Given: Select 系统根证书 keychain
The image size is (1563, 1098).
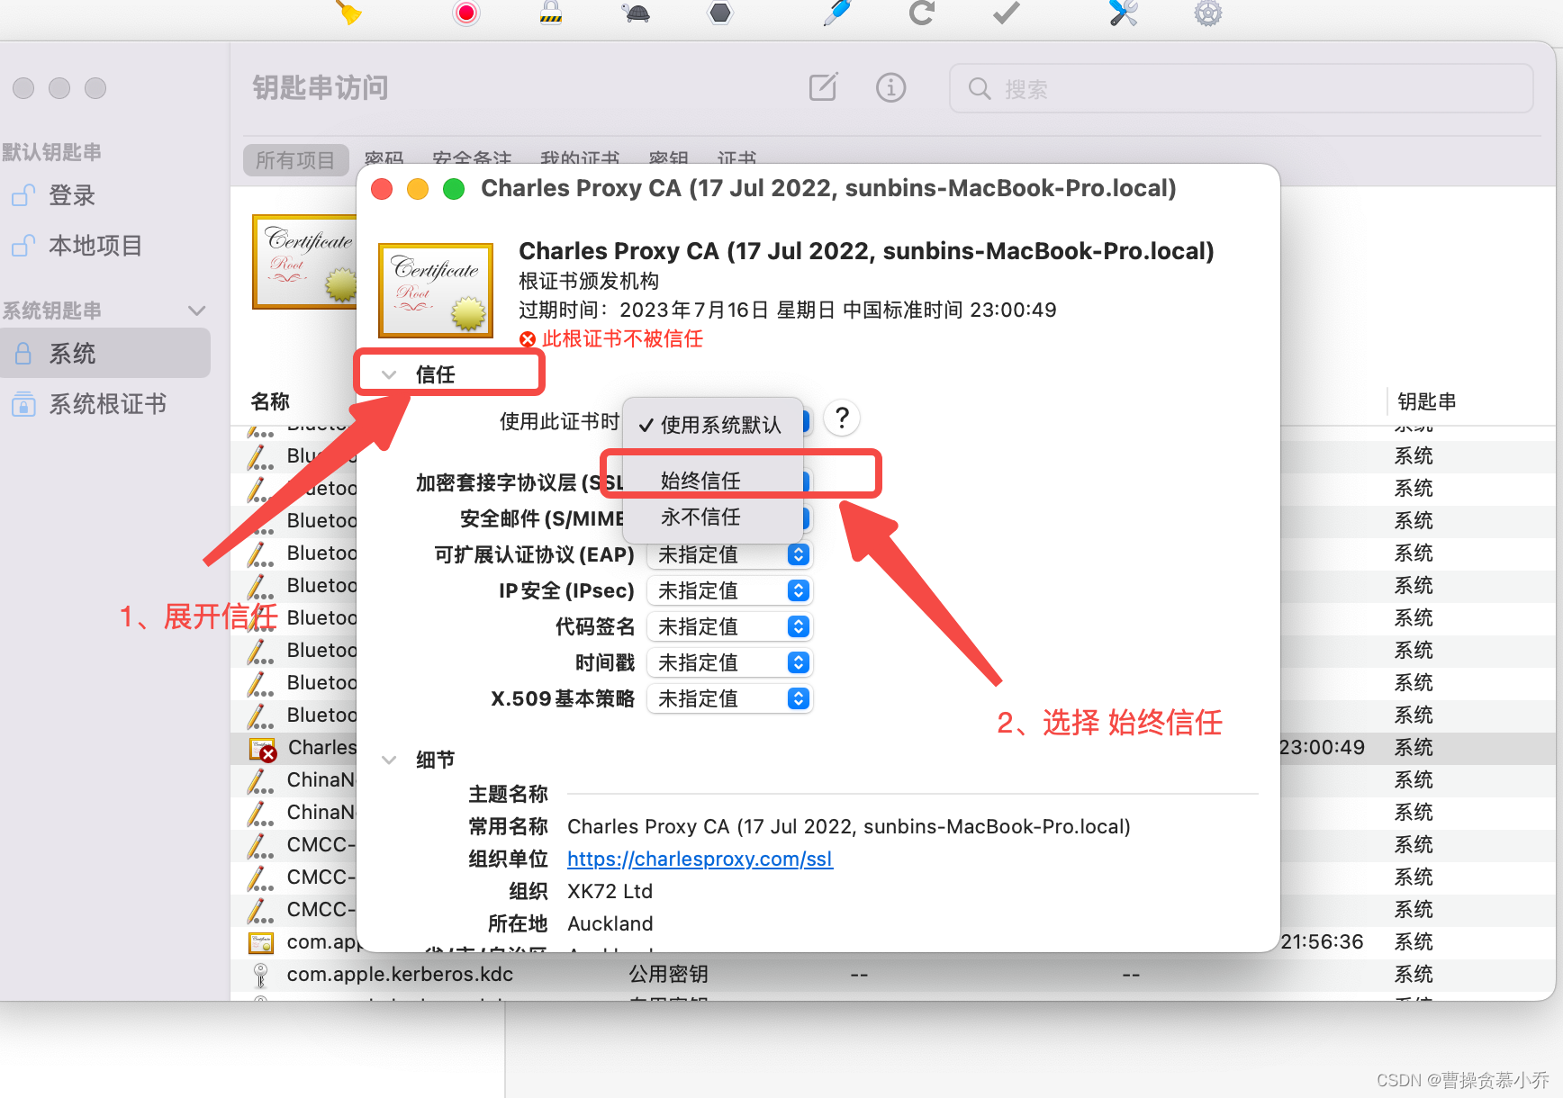Looking at the screenshot, I should 105,404.
